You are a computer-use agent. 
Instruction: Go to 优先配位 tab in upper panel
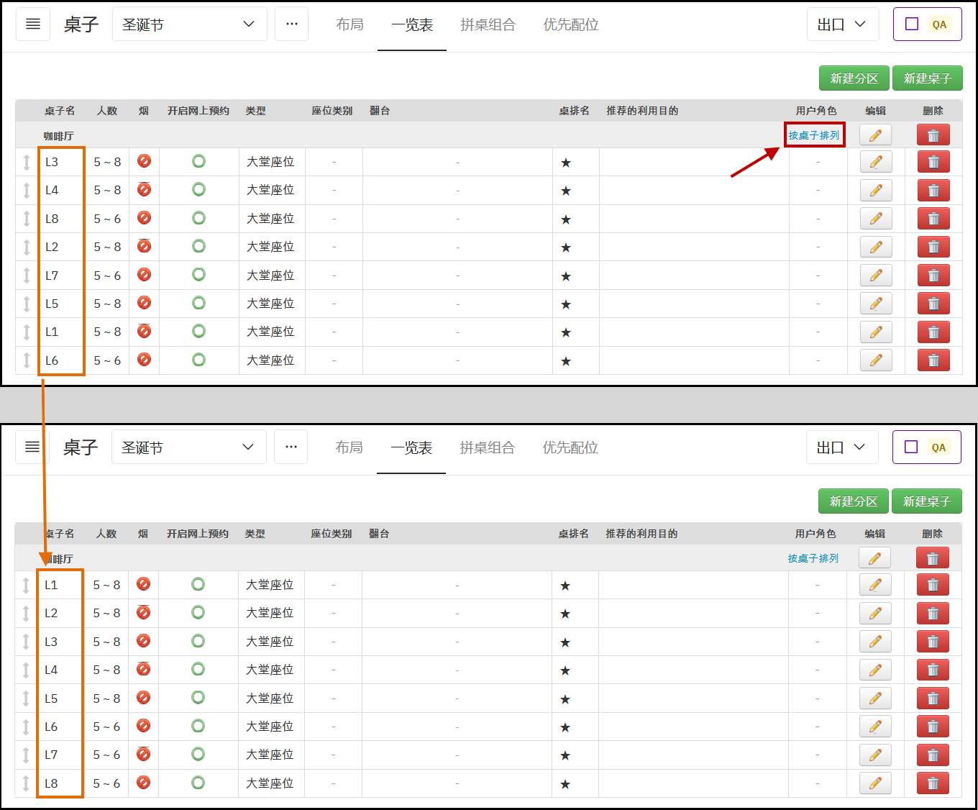coord(571,25)
